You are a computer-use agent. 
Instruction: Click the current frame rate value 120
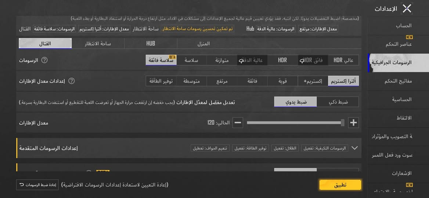[x=211, y=123]
